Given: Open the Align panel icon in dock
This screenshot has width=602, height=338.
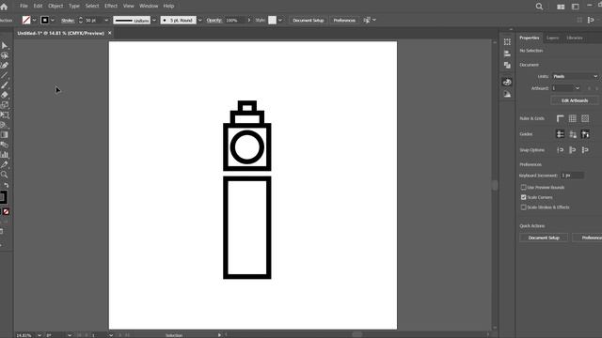Looking at the screenshot, I should tap(507, 54).
